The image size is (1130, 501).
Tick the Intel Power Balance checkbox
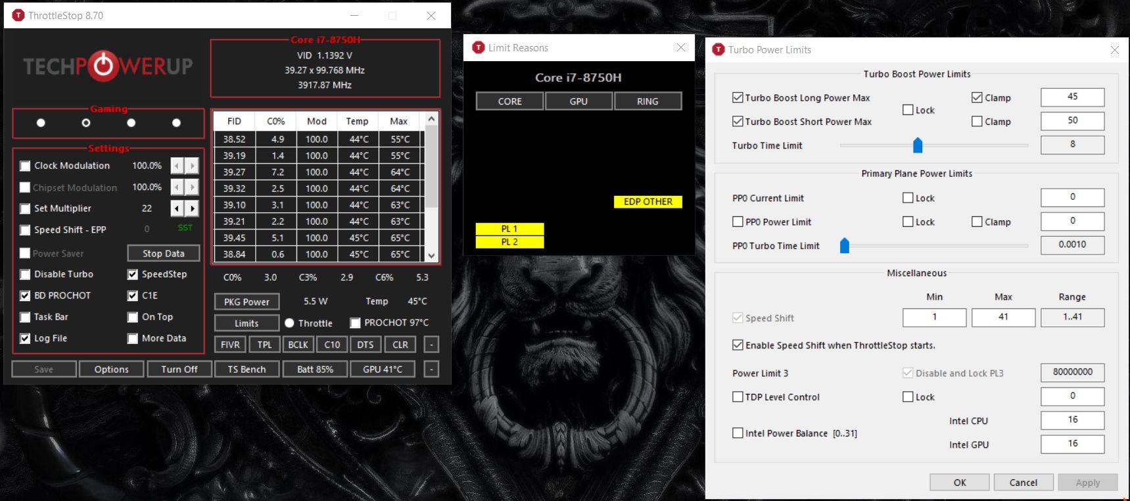click(738, 433)
